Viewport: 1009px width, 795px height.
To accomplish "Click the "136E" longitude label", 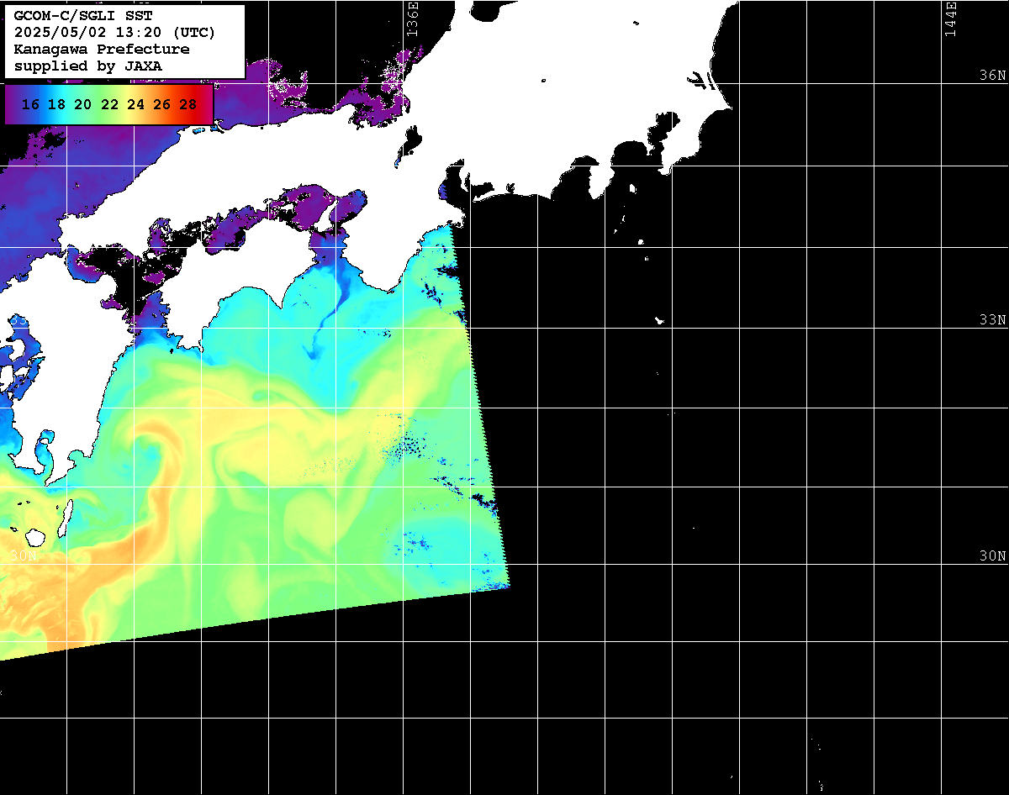I will point(412,18).
